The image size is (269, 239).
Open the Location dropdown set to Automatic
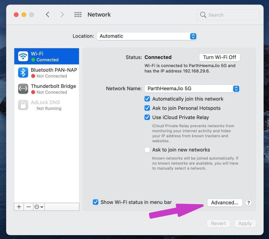tap(147, 36)
